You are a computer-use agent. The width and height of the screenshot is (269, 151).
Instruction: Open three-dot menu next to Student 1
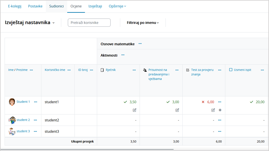click(35, 102)
